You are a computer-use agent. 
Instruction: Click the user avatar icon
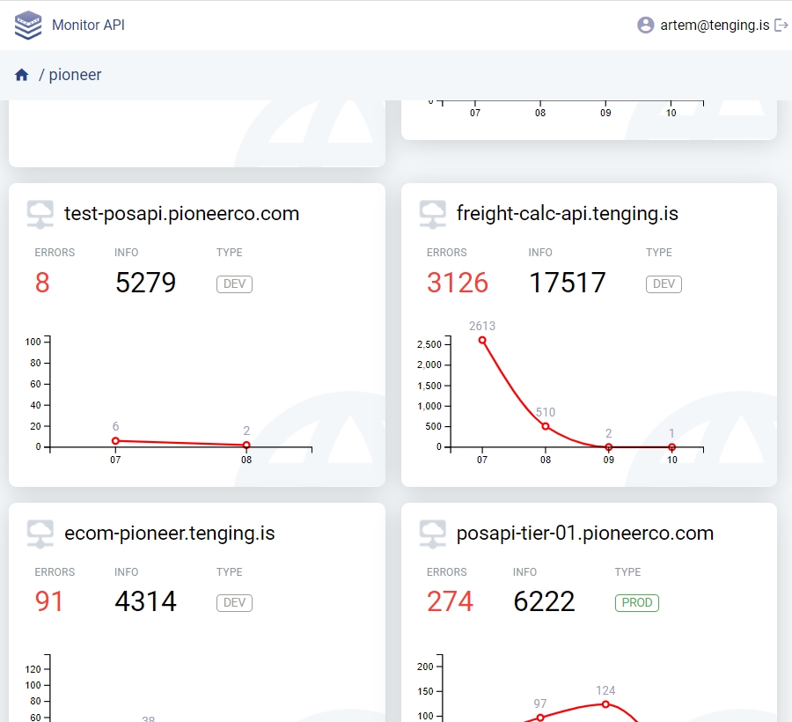646,26
